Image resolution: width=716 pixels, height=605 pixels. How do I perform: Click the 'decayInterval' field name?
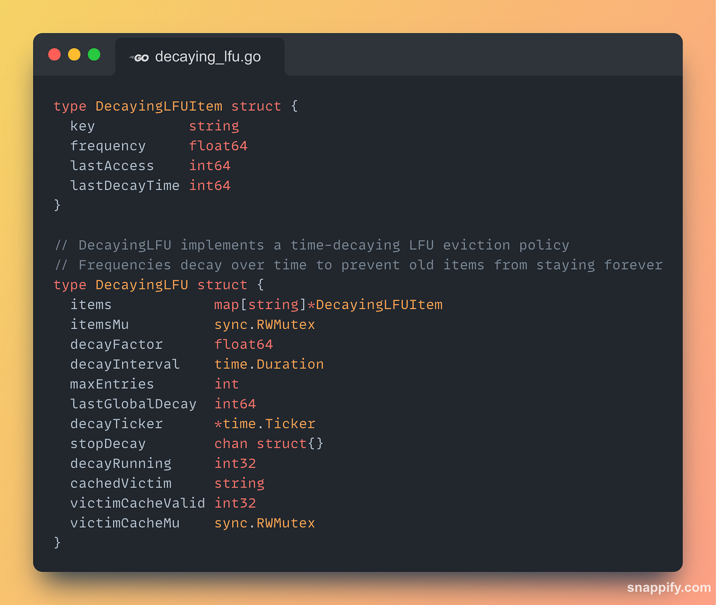(125, 364)
